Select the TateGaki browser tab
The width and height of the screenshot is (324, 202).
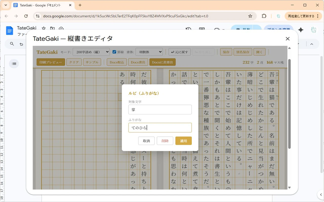click(43, 5)
